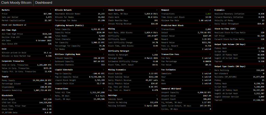Open the Check out Dashboard v2 link
The width and height of the screenshot is (266, 115).
click(x=14, y=25)
